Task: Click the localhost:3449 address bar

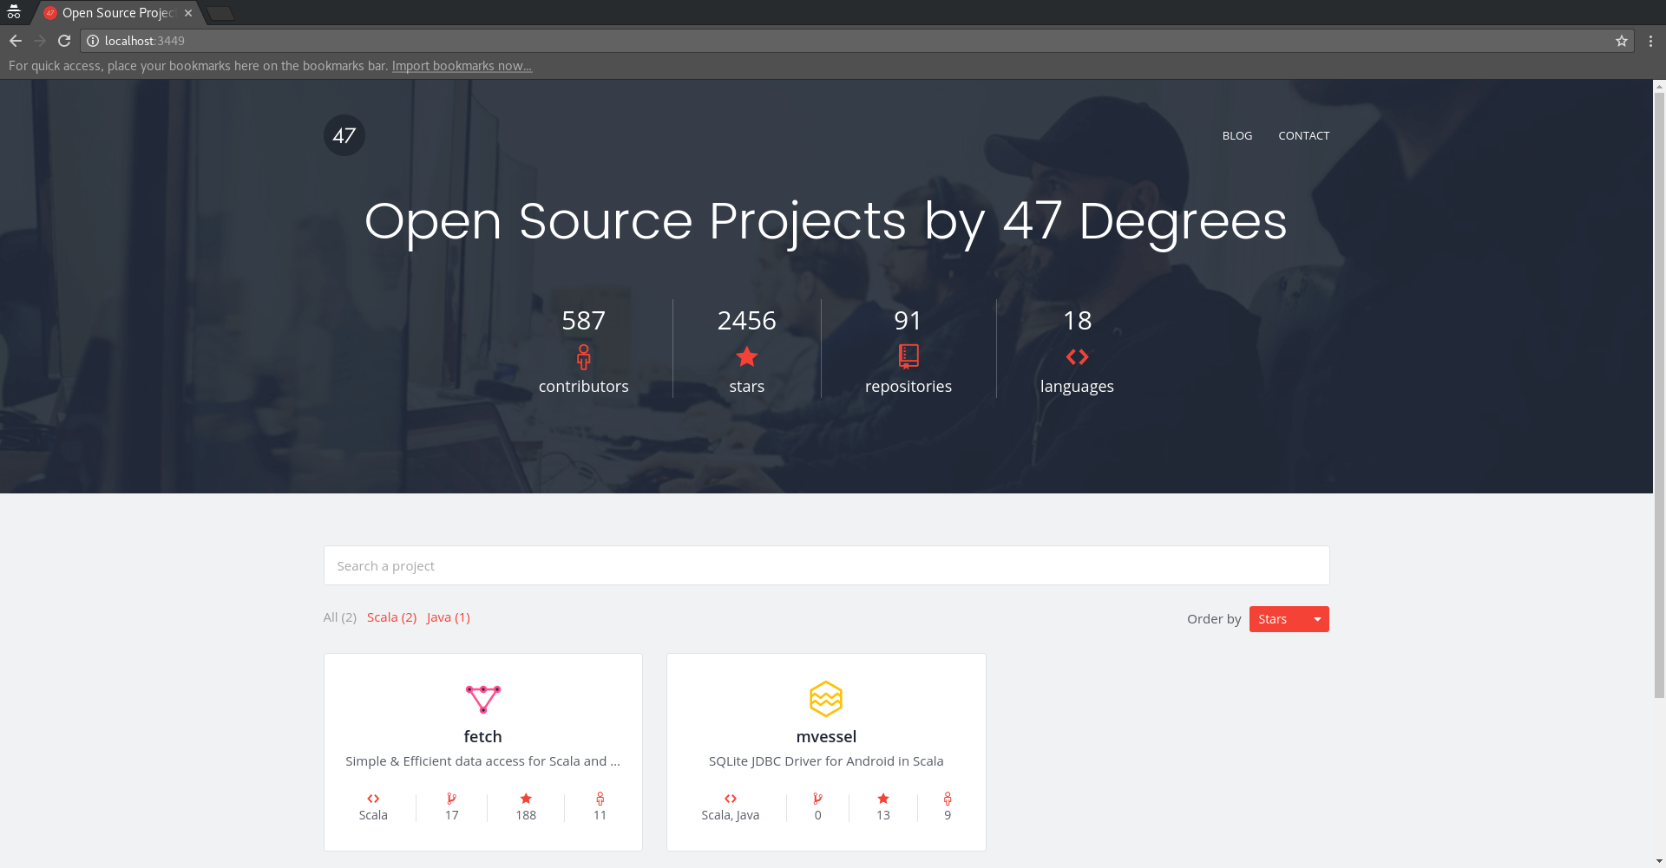Action: (x=857, y=41)
